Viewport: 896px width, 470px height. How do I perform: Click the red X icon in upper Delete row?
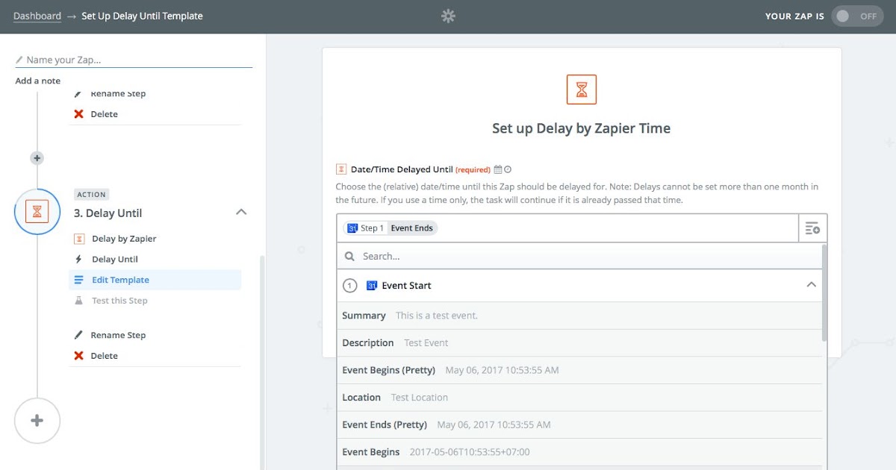point(78,114)
